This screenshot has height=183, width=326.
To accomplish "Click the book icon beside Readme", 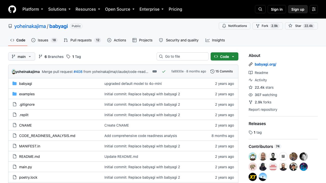I will (x=251, y=73).
